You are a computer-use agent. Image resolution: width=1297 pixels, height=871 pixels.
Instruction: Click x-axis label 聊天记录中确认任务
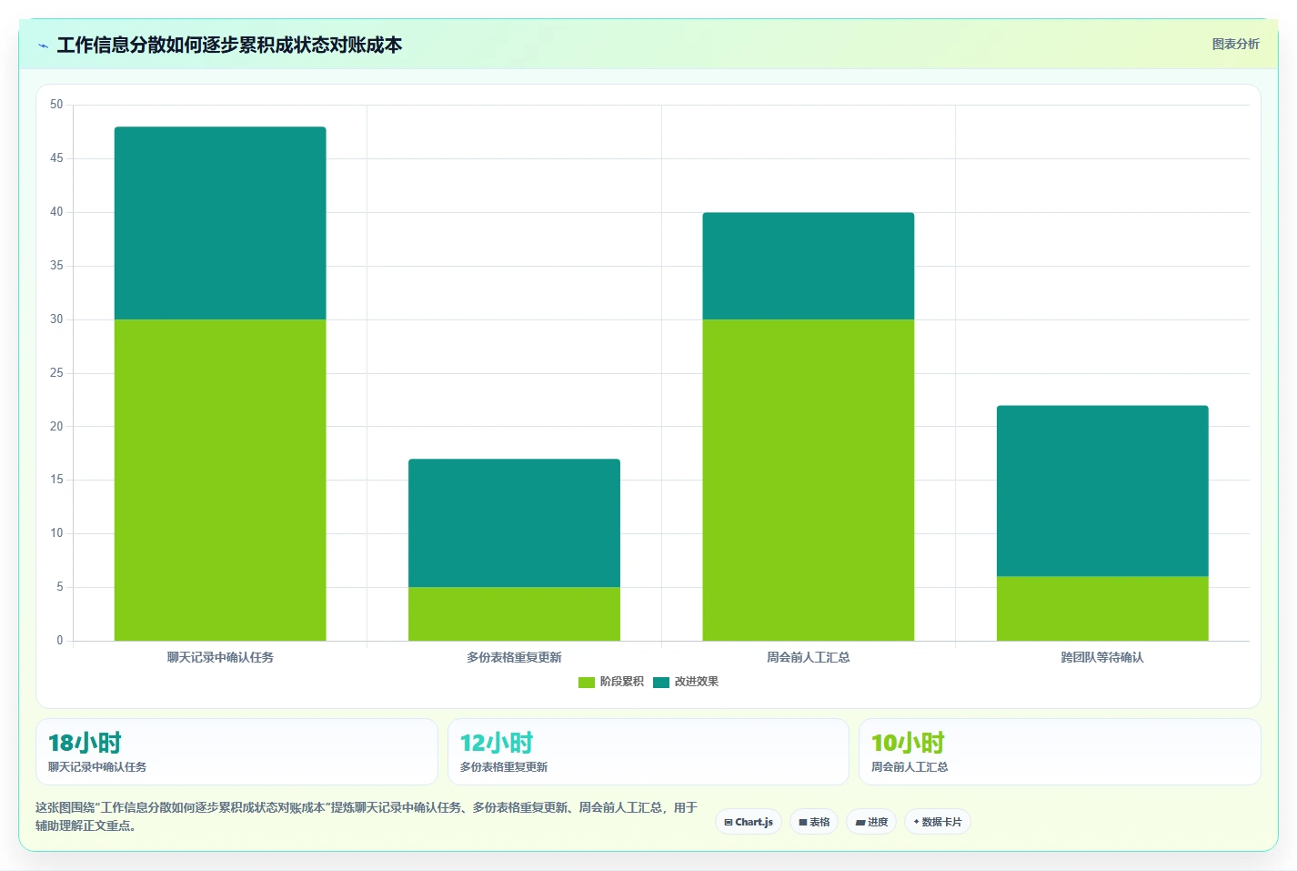(x=220, y=657)
